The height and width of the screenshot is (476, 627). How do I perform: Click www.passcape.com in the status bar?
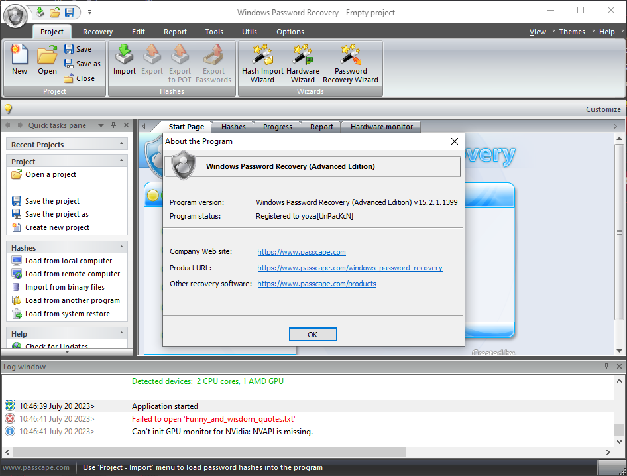pyautogui.click(x=36, y=467)
